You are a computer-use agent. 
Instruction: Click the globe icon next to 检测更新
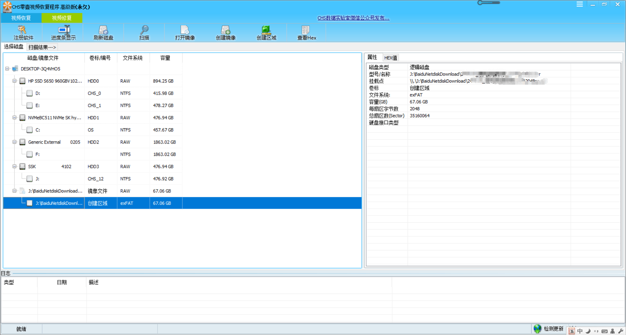[x=537, y=329]
